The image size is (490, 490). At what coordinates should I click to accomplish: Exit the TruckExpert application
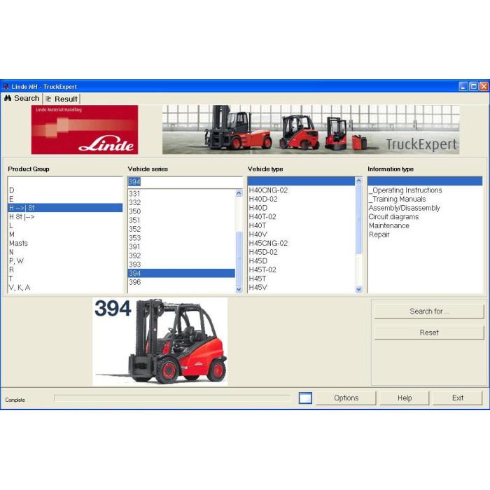point(457,398)
